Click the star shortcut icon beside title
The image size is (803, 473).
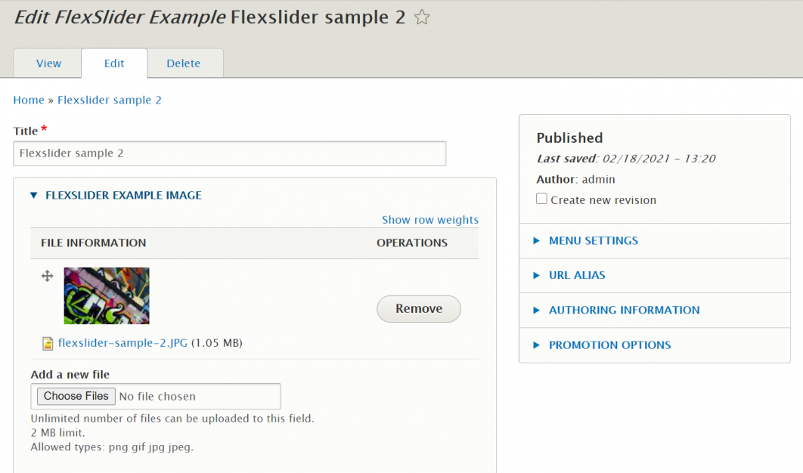(422, 17)
